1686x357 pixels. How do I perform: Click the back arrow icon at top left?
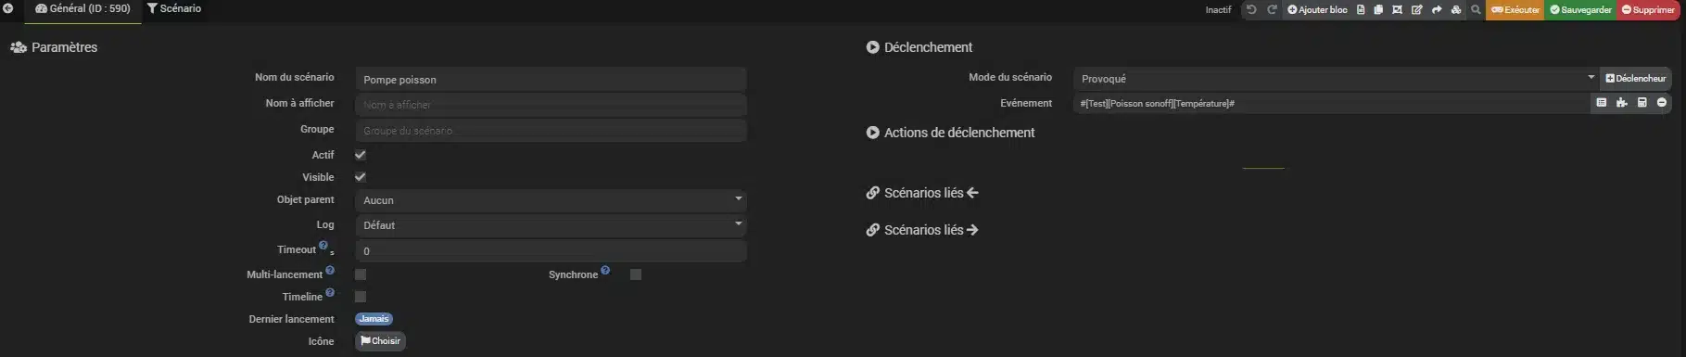pyautogui.click(x=7, y=8)
